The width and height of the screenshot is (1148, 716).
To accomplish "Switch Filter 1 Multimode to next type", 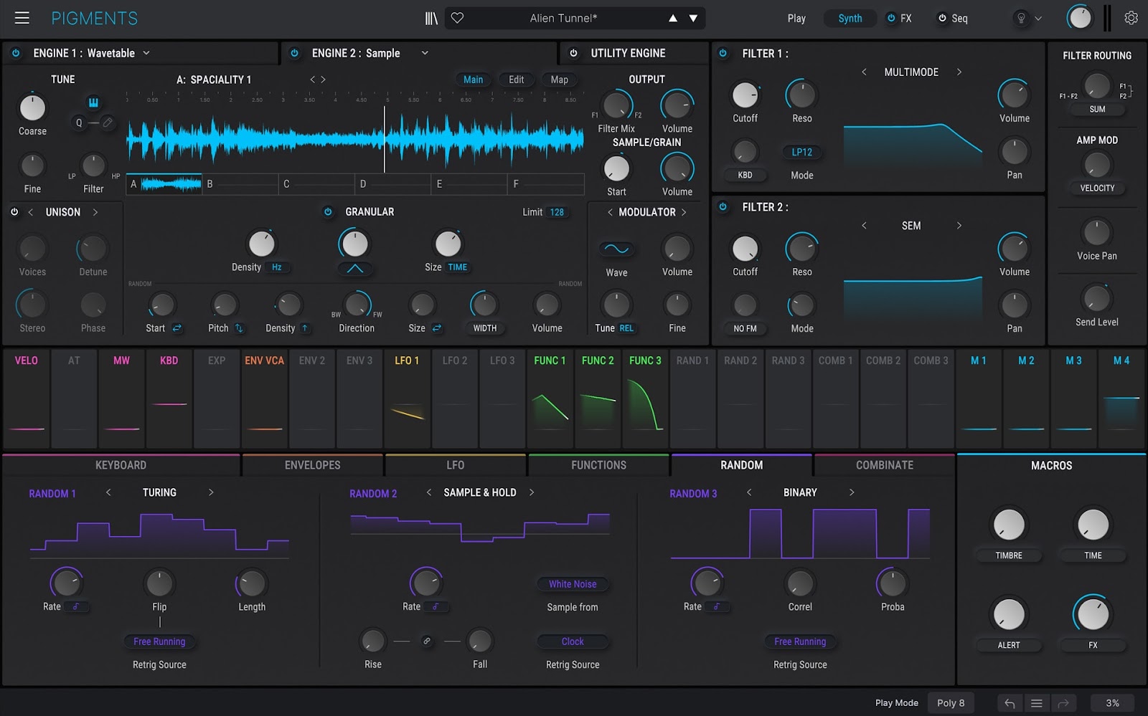I will pos(959,72).
